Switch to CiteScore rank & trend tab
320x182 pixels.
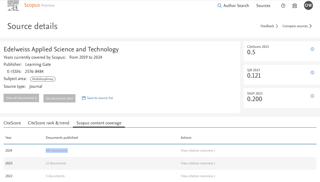pyautogui.click(x=48, y=123)
